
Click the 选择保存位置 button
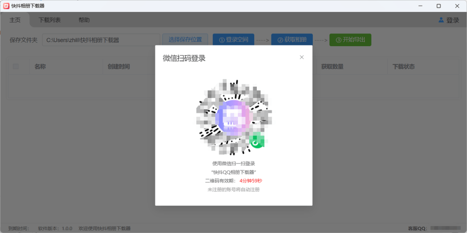pos(185,40)
